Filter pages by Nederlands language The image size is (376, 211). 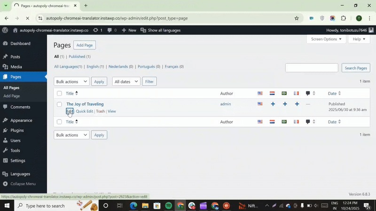coord(121,67)
